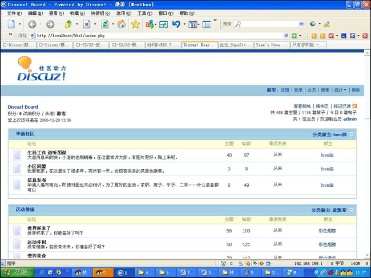Go forward with the Forward arrow button
The image size is (371, 278).
pyautogui.click(x=50, y=24)
